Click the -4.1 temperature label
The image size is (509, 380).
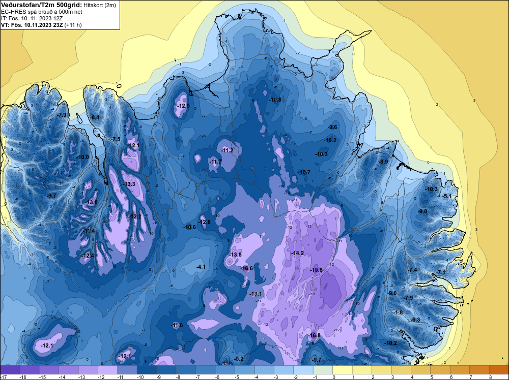(x=201, y=267)
